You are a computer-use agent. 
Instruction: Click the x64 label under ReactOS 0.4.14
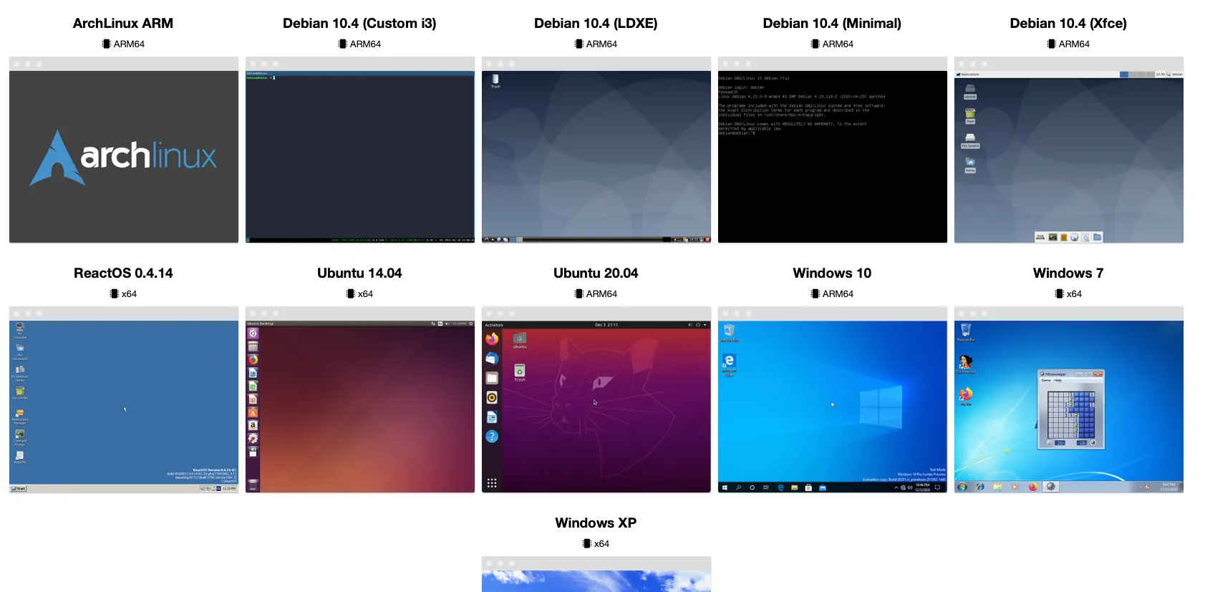[129, 293]
